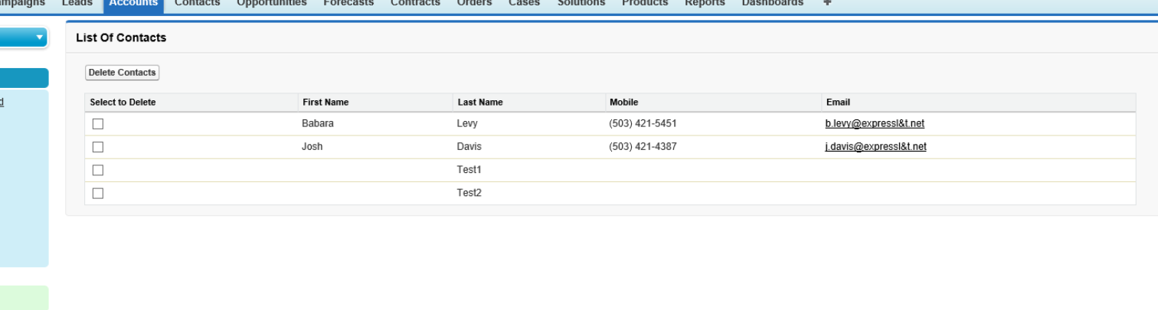Open the b.levy@expressl&t.net email link

(x=875, y=123)
